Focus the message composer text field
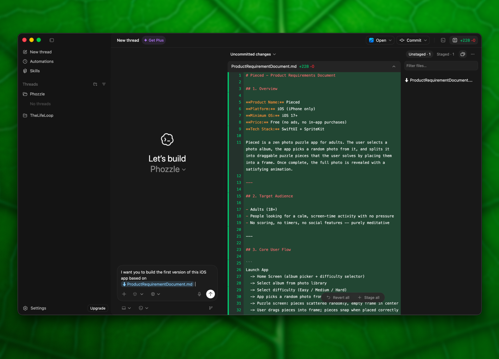499x359 pixels. tap(167, 278)
